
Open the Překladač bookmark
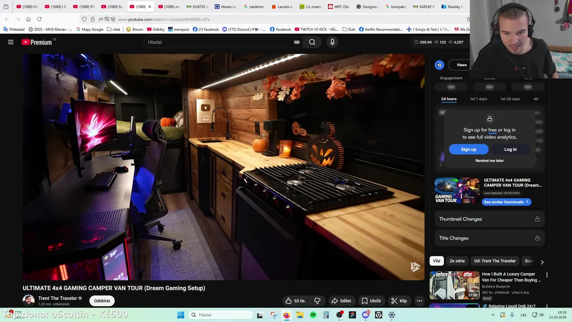click(x=14, y=30)
